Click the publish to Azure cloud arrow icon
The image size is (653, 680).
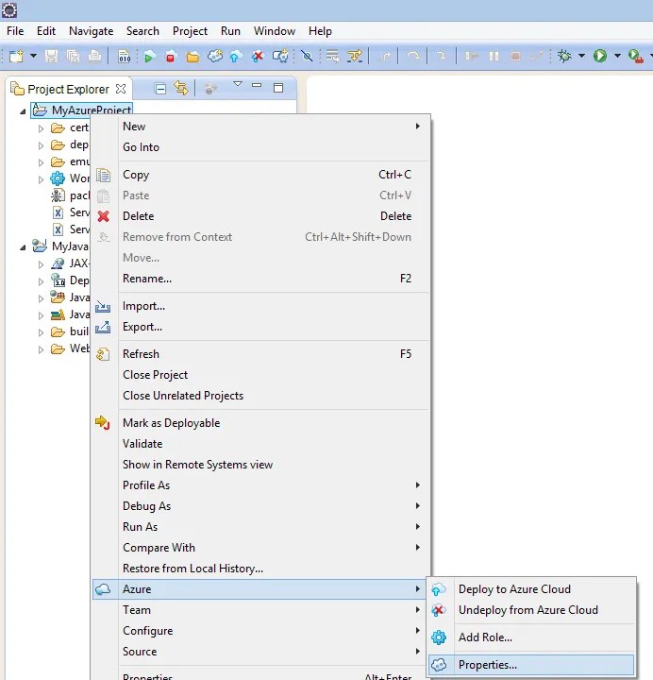[236, 57]
